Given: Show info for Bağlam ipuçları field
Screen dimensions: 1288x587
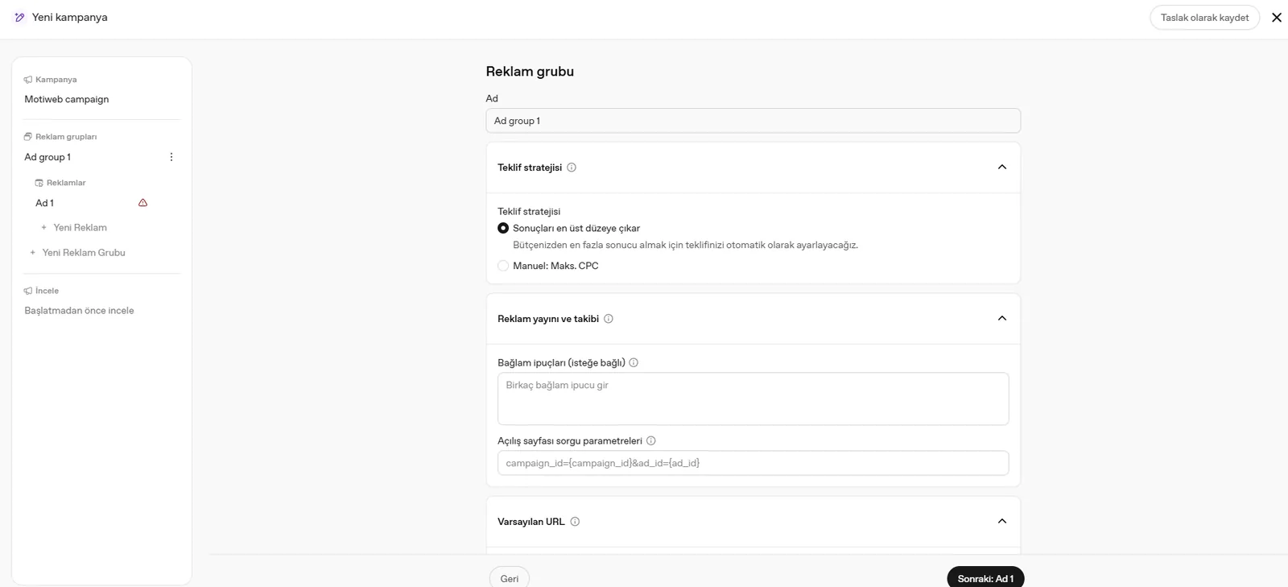Looking at the screenshot, I should point(634,362).
